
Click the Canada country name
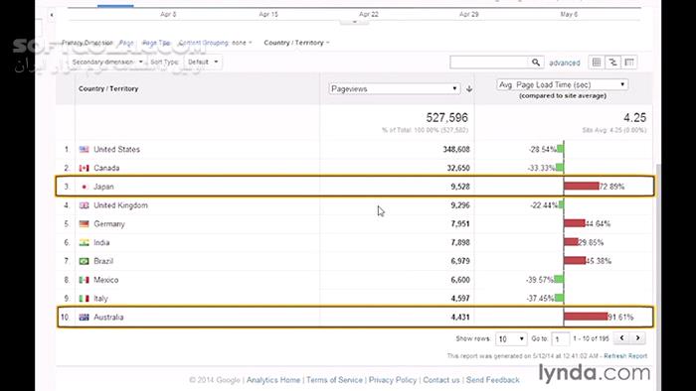pyautogui.click(x=106, y=169)
